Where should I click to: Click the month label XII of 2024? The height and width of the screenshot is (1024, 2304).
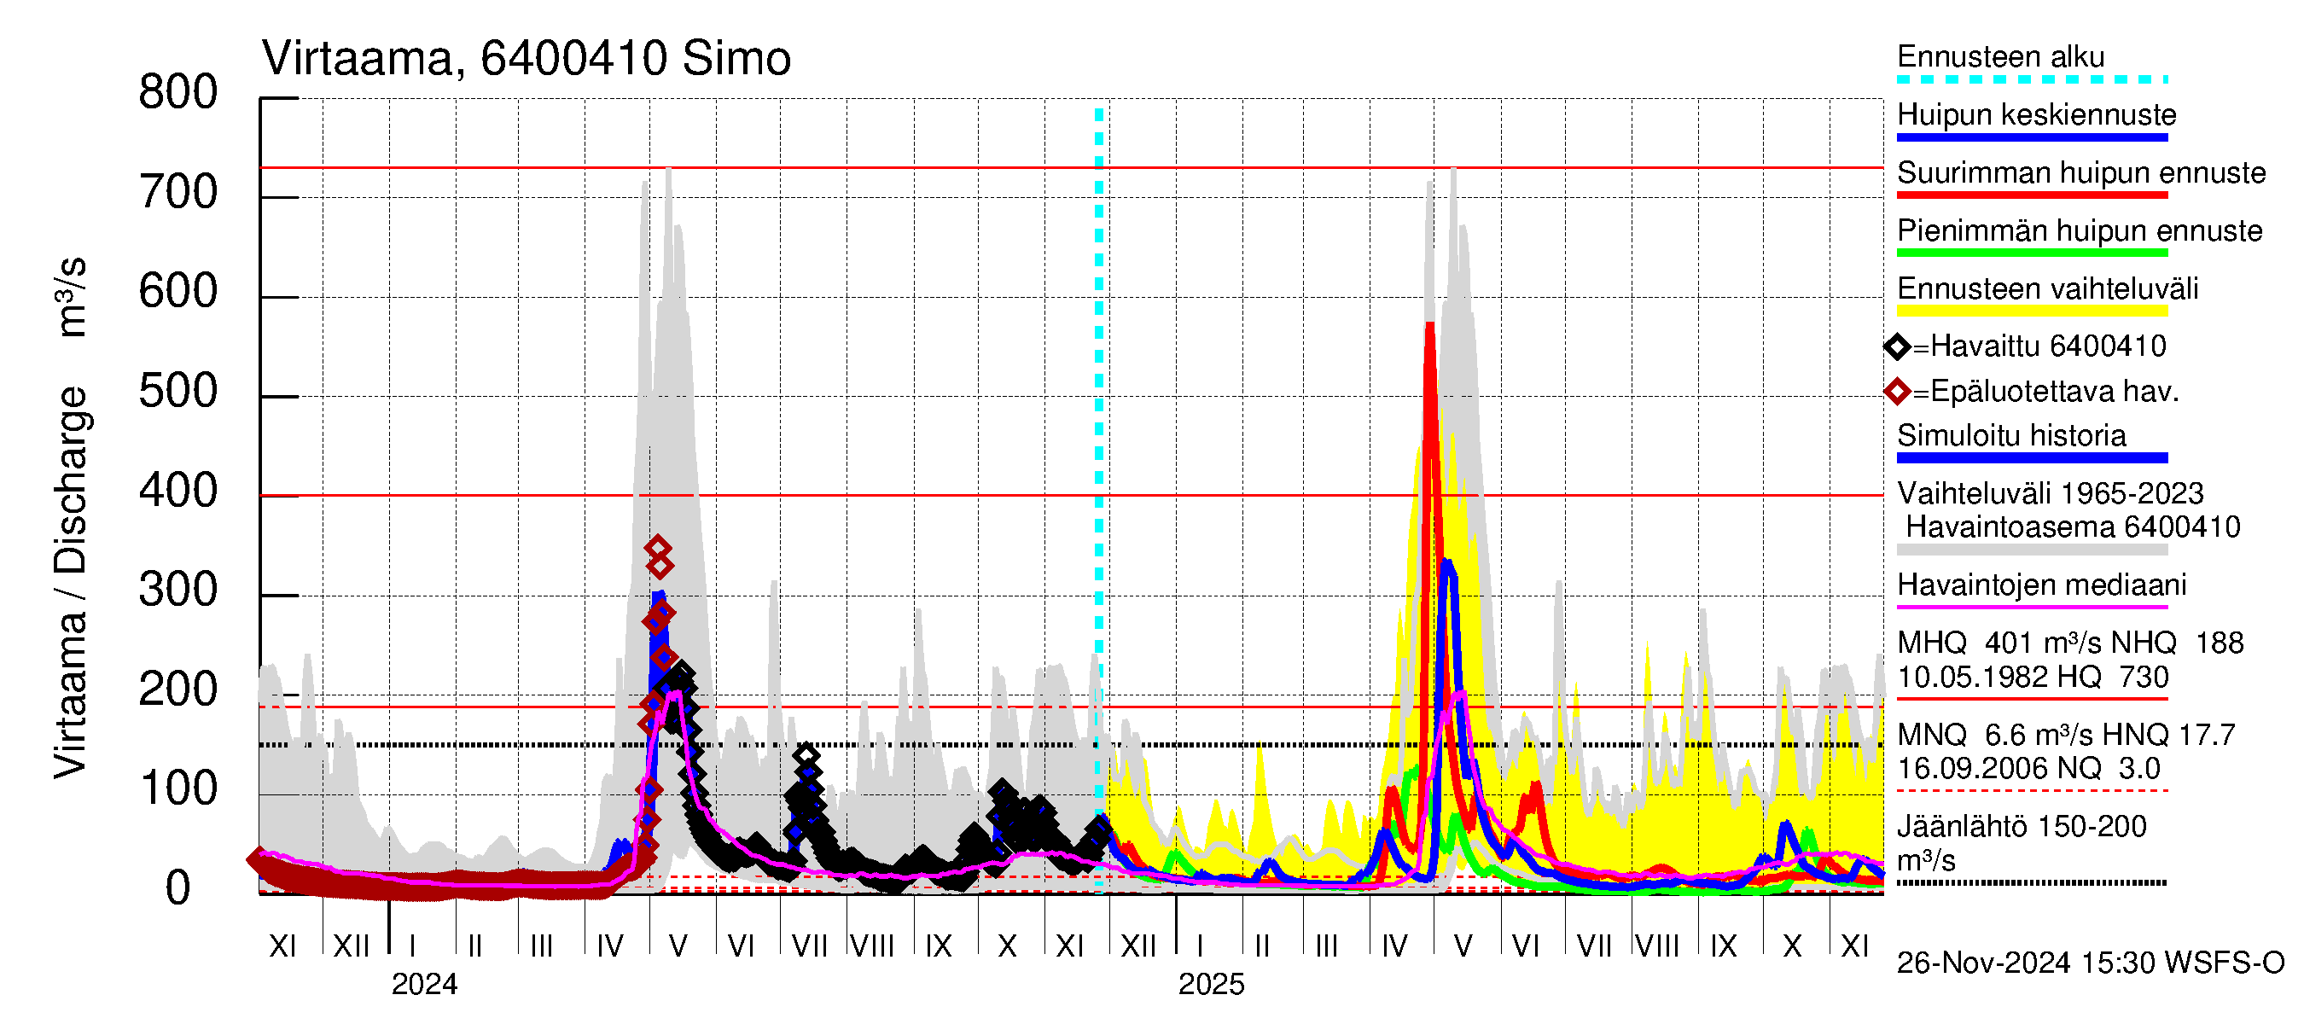click(1137, 945)
